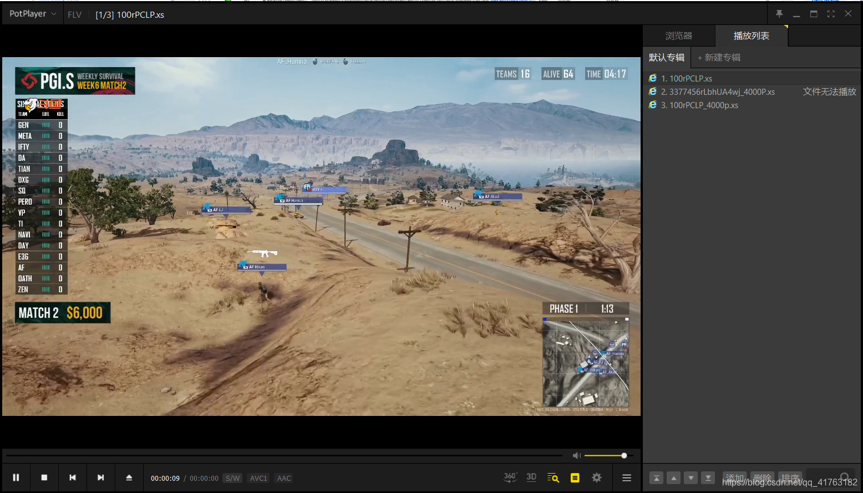
Task: Click the AVC1 video codec label
Action: pos(258,478)
